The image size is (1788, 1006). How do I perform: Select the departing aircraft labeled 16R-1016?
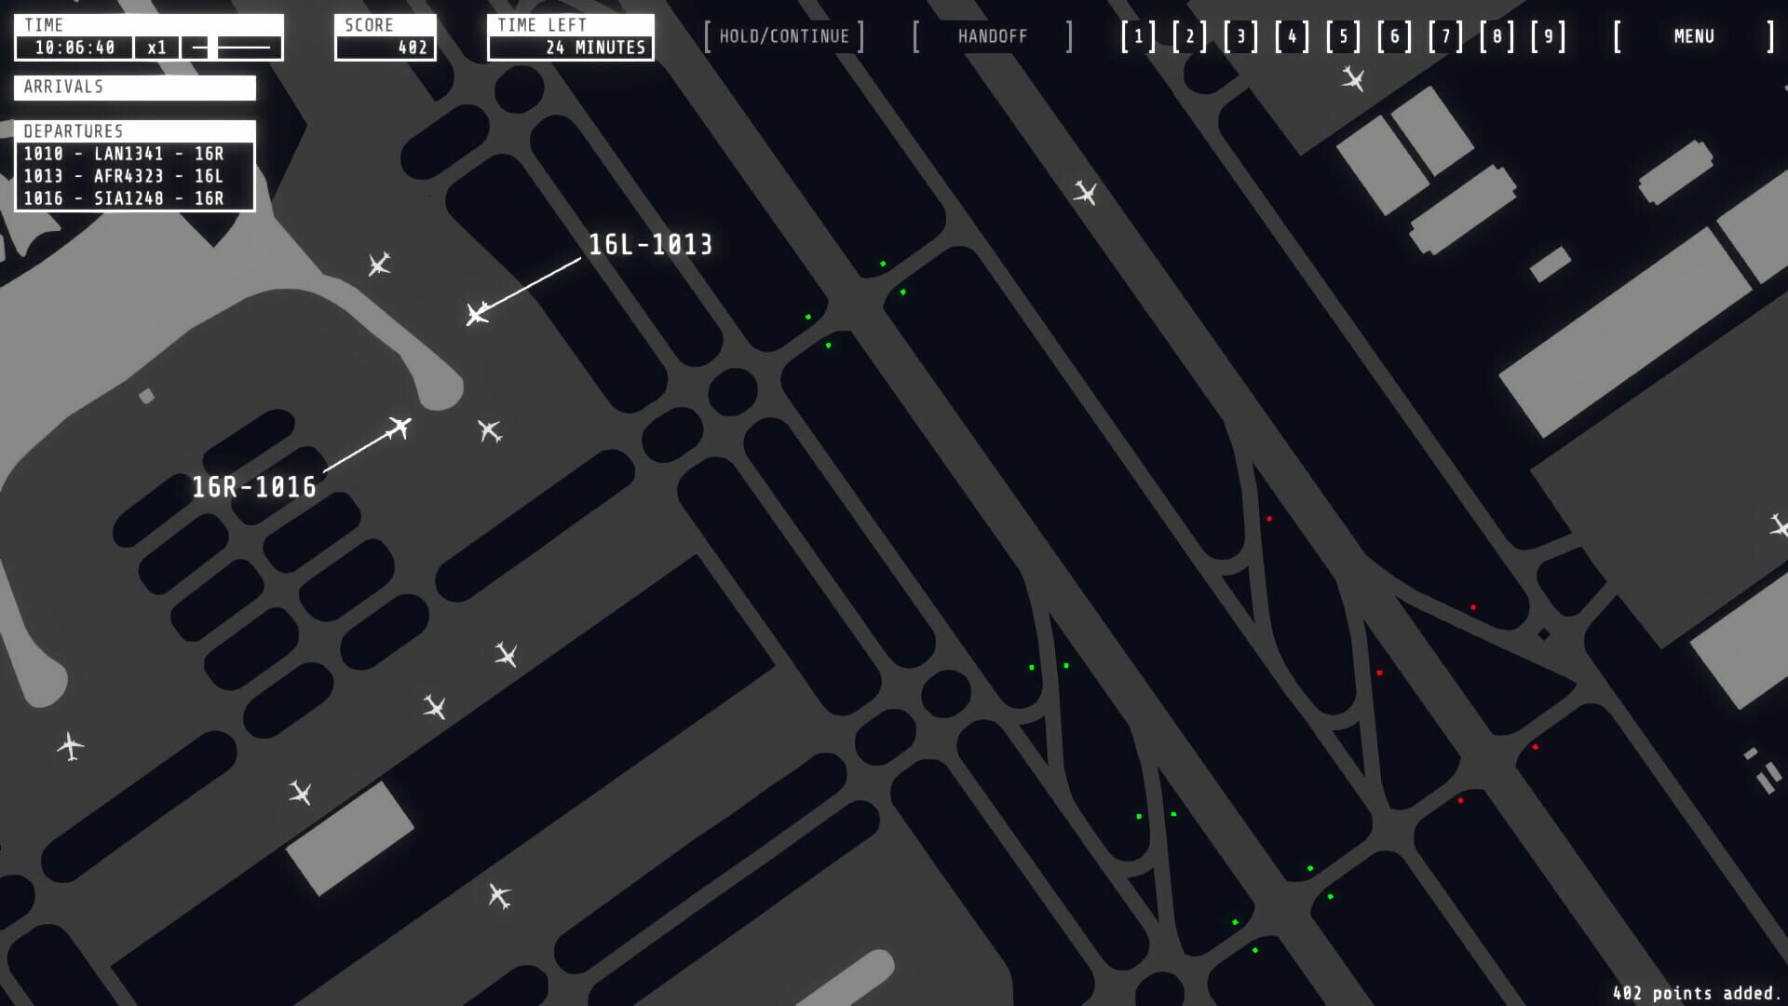pos(400,428)
